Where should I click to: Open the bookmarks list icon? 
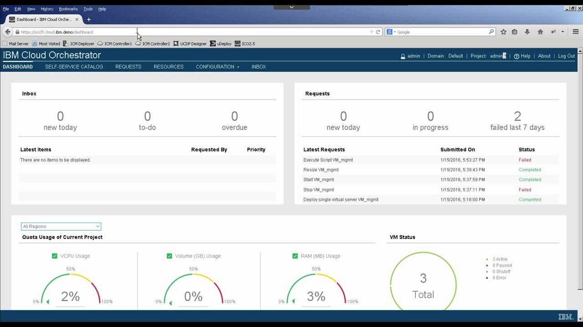515,32
